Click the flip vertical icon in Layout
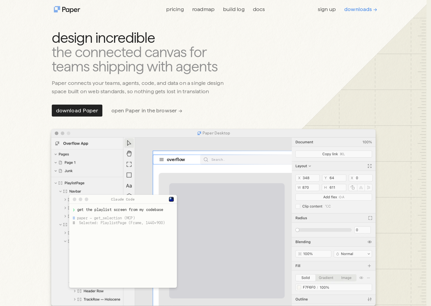The height and width of the screenshot is (306, 431). 369,187
